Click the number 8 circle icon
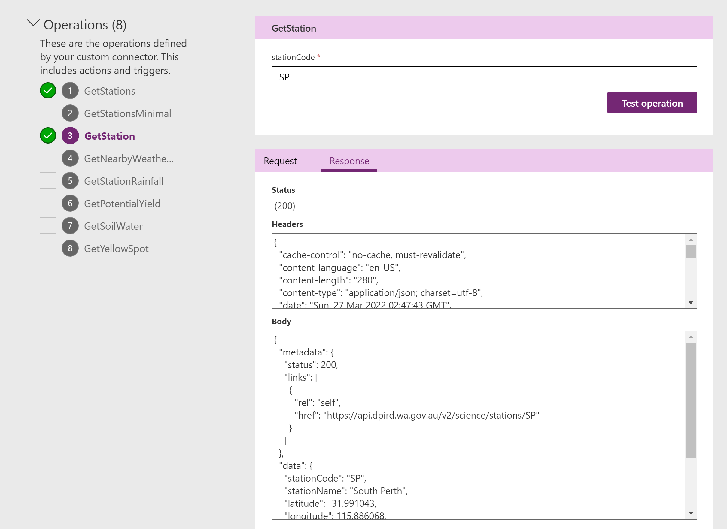The width and height of the screenshot is (727, 529). [70, 248]
